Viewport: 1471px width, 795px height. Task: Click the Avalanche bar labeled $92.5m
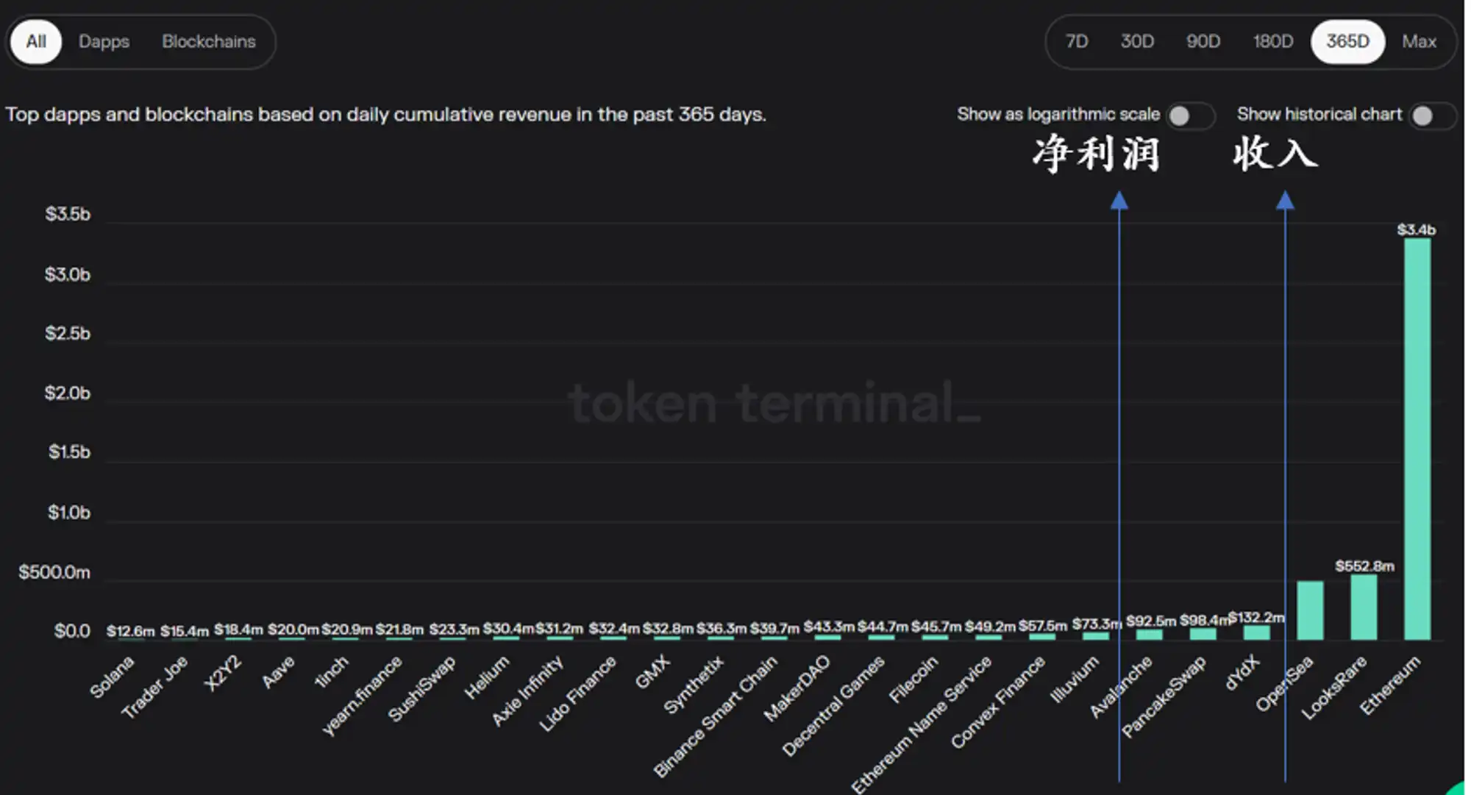[1149, 635]
